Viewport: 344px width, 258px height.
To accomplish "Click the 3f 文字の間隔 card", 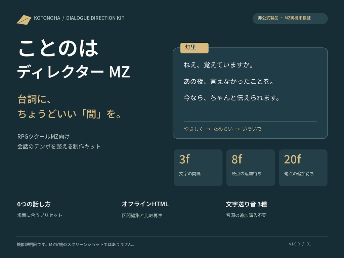I will 198,168.
